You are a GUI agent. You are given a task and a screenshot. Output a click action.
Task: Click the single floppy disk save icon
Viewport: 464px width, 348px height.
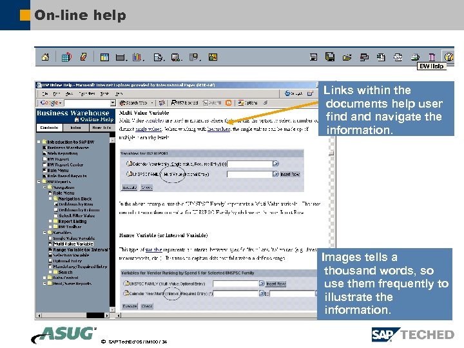(313, 57)
